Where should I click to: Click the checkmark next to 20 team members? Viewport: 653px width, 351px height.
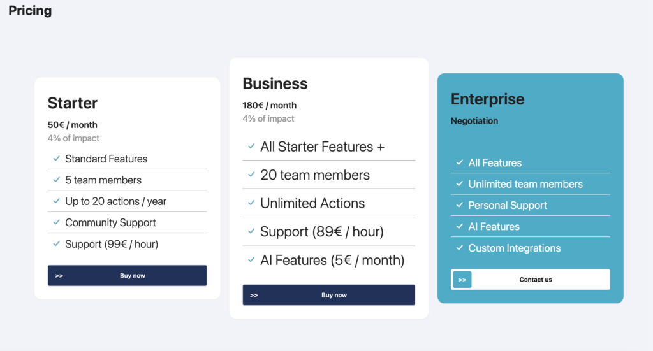tap(251, 175)
